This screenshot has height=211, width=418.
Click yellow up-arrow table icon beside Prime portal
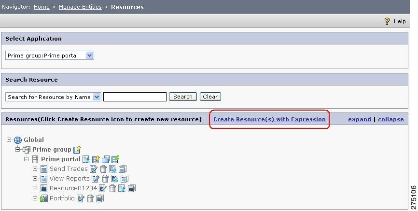click(96, 159)
